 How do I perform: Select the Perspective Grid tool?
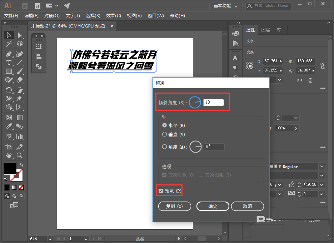20,107
